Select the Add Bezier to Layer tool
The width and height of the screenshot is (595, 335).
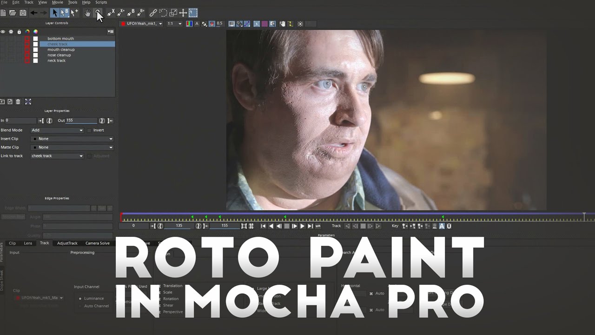tap(141, 13)
